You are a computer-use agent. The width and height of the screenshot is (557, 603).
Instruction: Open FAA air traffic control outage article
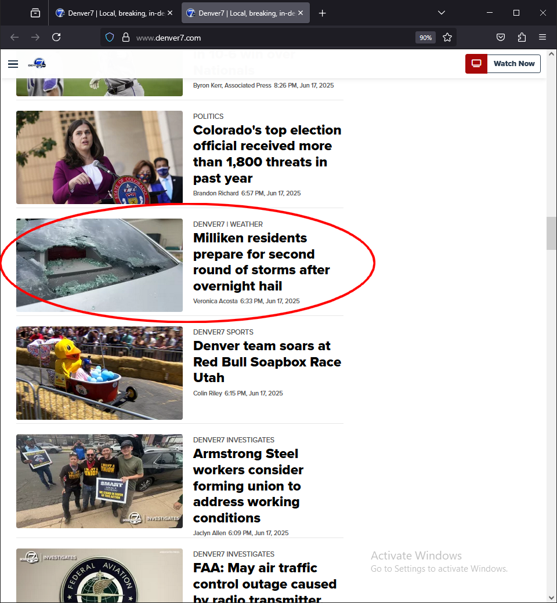coord(265,583)
